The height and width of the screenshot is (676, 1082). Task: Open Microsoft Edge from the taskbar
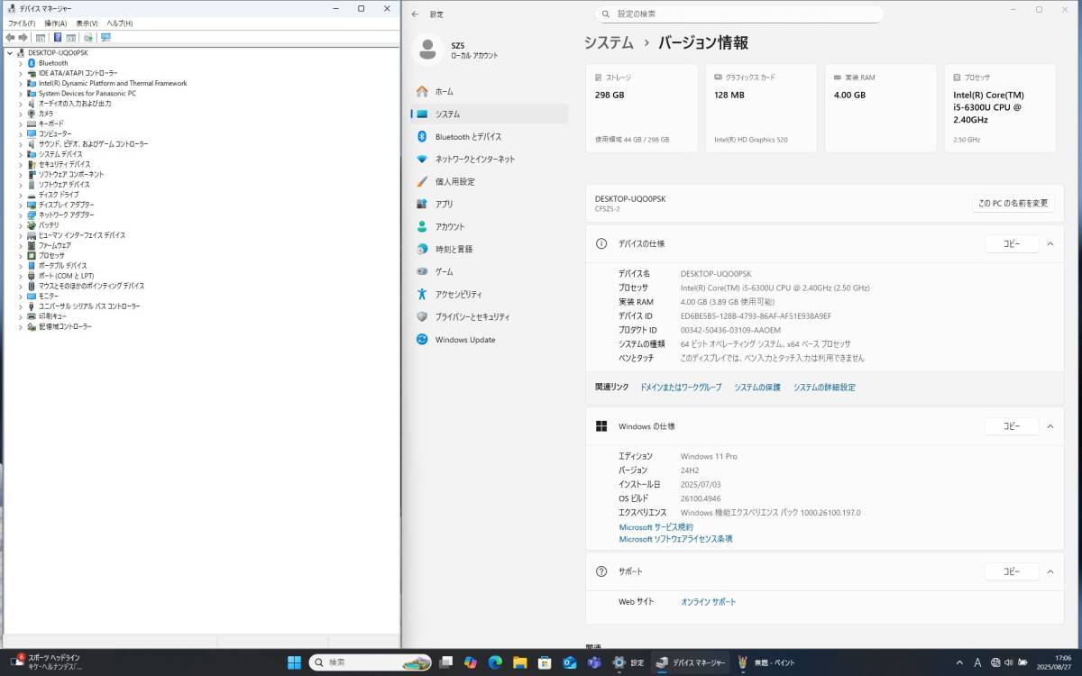tap(495, 662)
